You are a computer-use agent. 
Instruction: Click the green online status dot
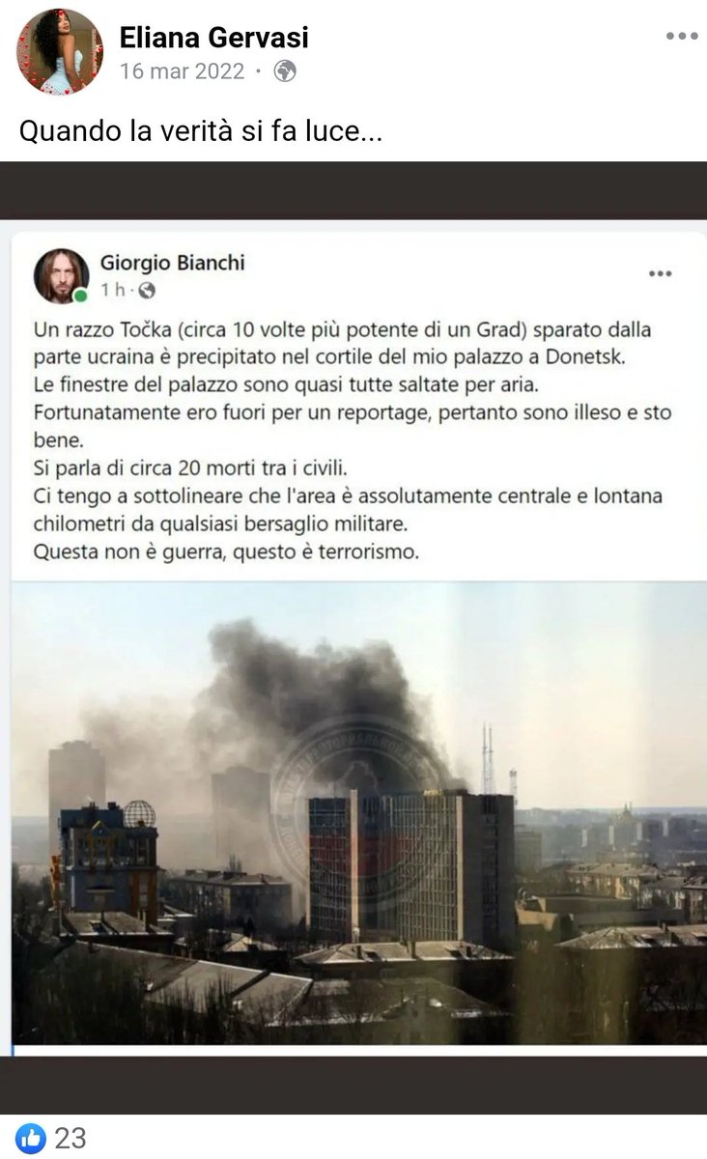point(81,296)
